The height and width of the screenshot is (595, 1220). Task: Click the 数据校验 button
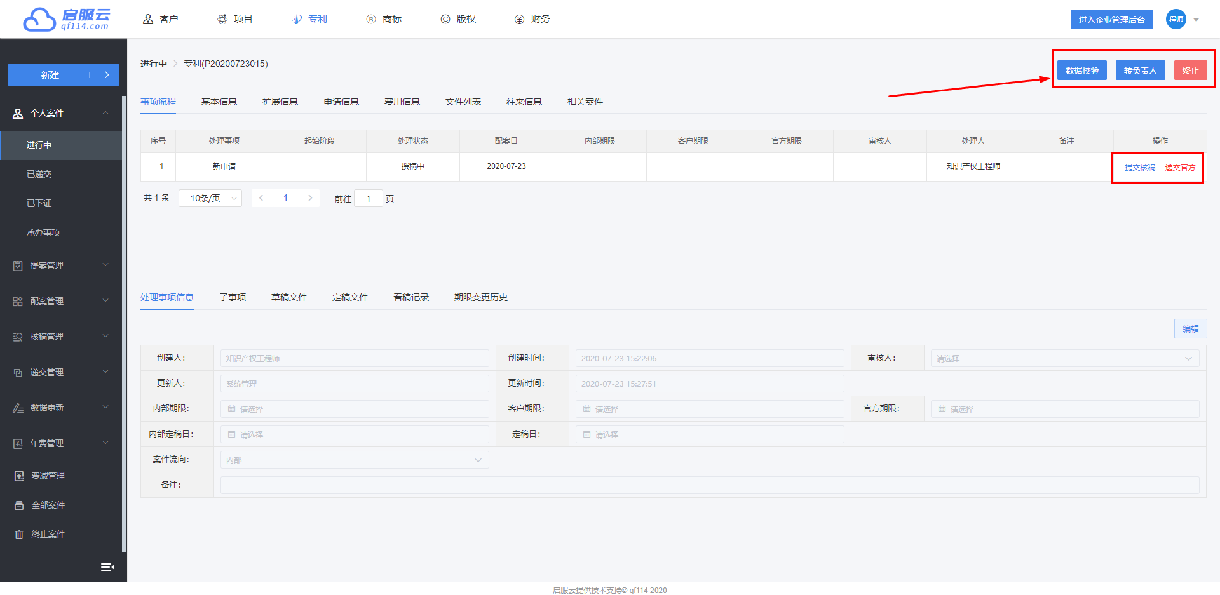point(1082,70)
